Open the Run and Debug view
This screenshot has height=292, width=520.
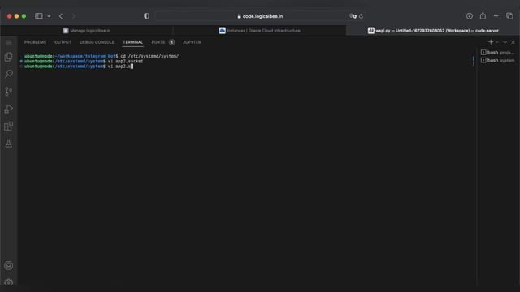pyautogui.click(x=9, y=109)
